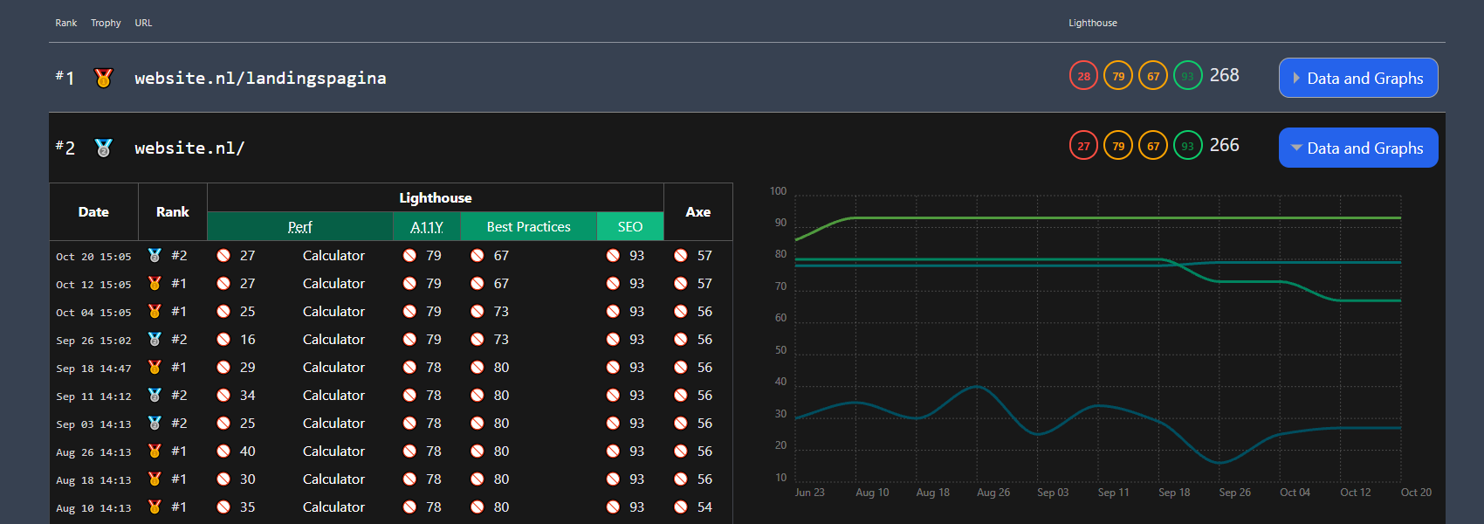Click the A11Y column header

tap(427, 226)
